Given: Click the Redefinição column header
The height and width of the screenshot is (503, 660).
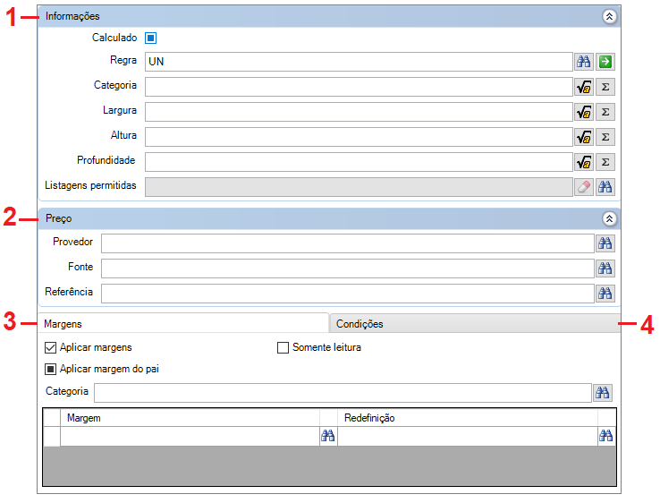Looking at the screenshot, I should 468,418.
